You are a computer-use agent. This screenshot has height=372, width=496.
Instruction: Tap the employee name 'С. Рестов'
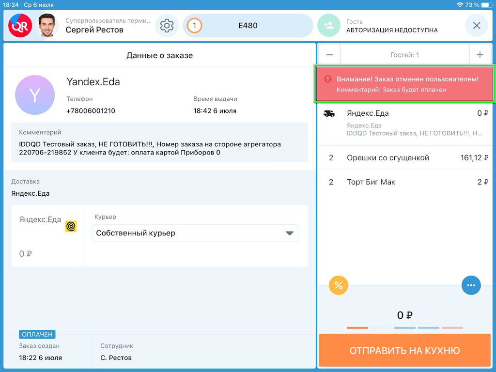116,358
